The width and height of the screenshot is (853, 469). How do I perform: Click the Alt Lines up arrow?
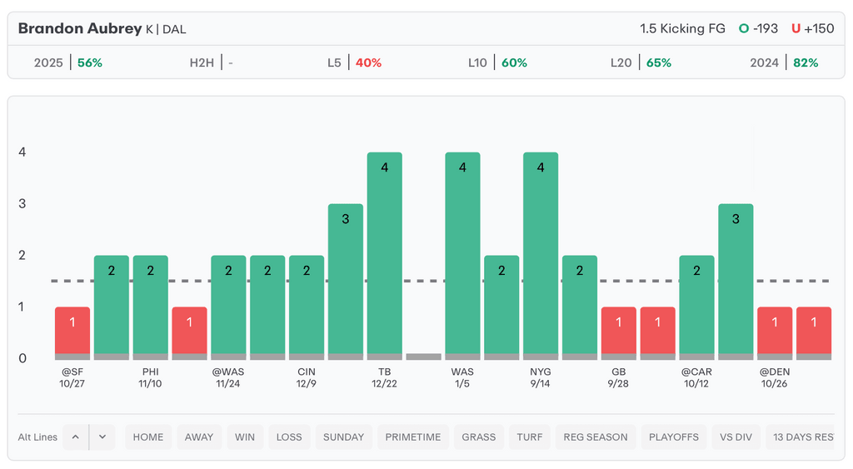coord(75,437)
